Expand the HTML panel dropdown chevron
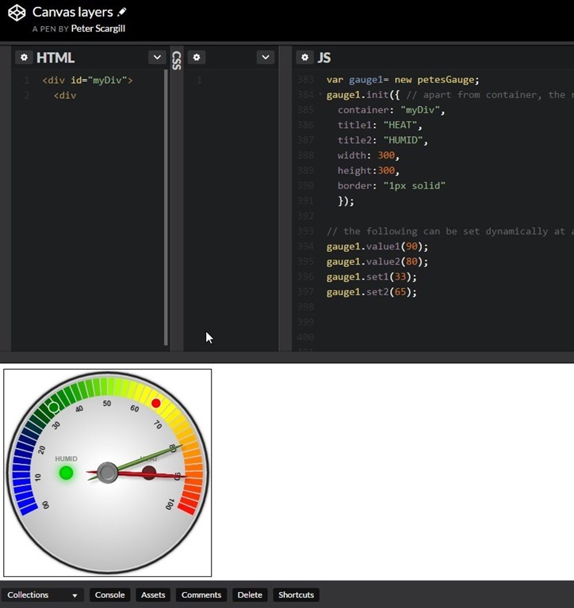The width and height of the screenshot is (574, 608). tap(157, 58)
